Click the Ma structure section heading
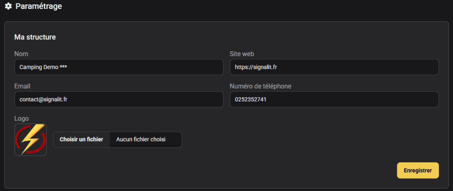The width and height of the screenshot is (453, 191). click(x=35, y=37)
